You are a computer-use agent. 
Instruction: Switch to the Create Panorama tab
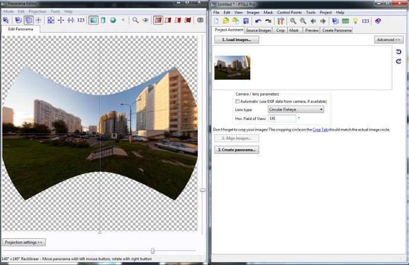pyautogui.click(x=336, y=30)
